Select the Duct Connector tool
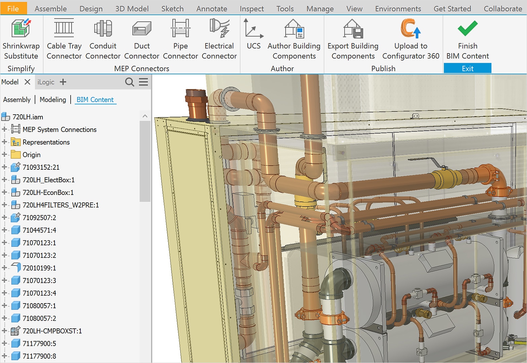 [x=142, y=39]
